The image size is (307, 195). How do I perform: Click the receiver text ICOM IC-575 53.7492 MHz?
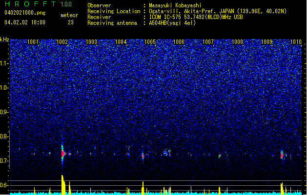coord(196,17)
